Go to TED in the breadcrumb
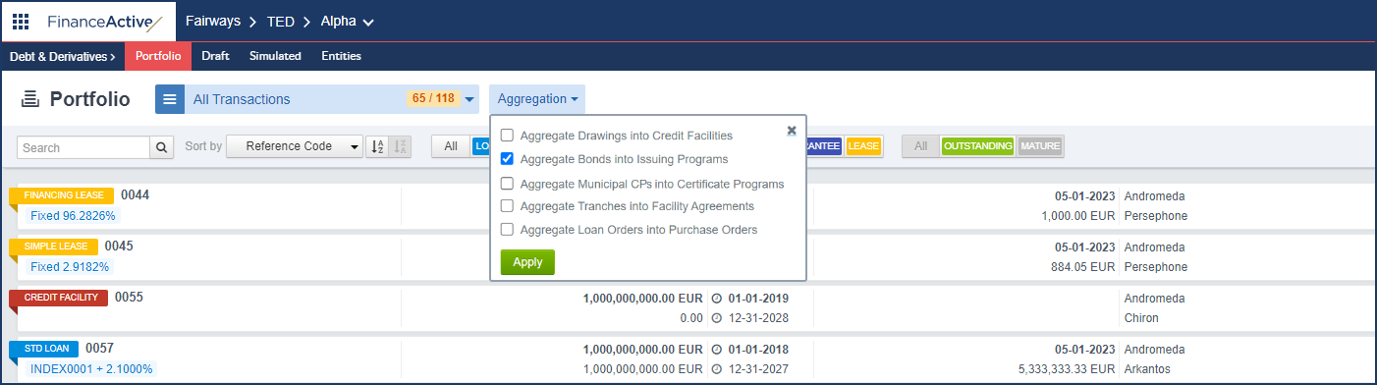 click(281, 21)
